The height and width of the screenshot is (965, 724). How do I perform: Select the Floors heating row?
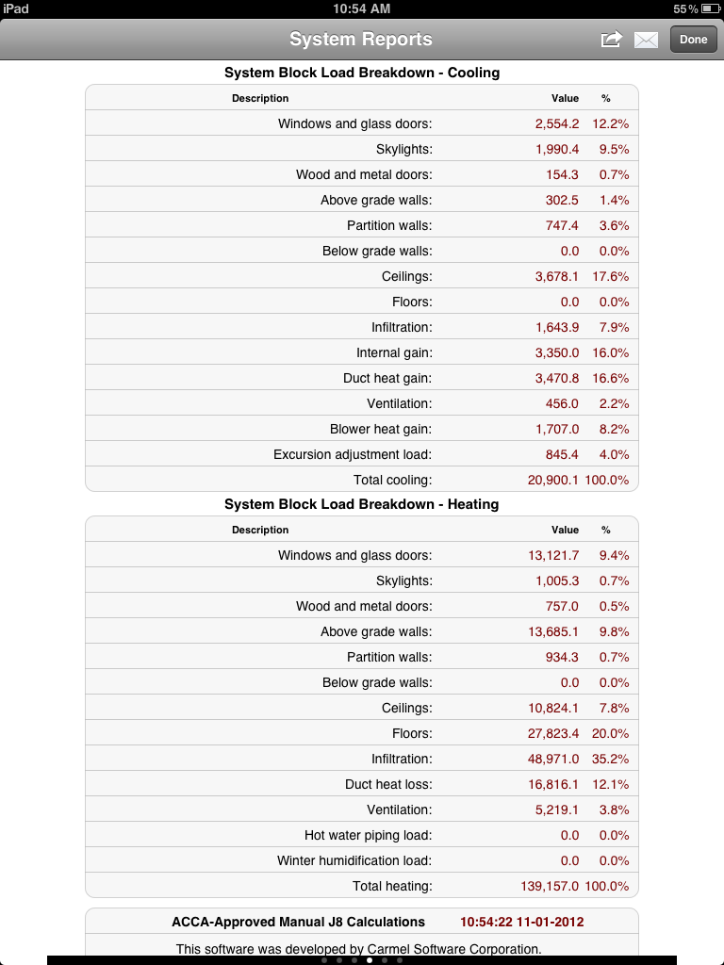(362, 733)
